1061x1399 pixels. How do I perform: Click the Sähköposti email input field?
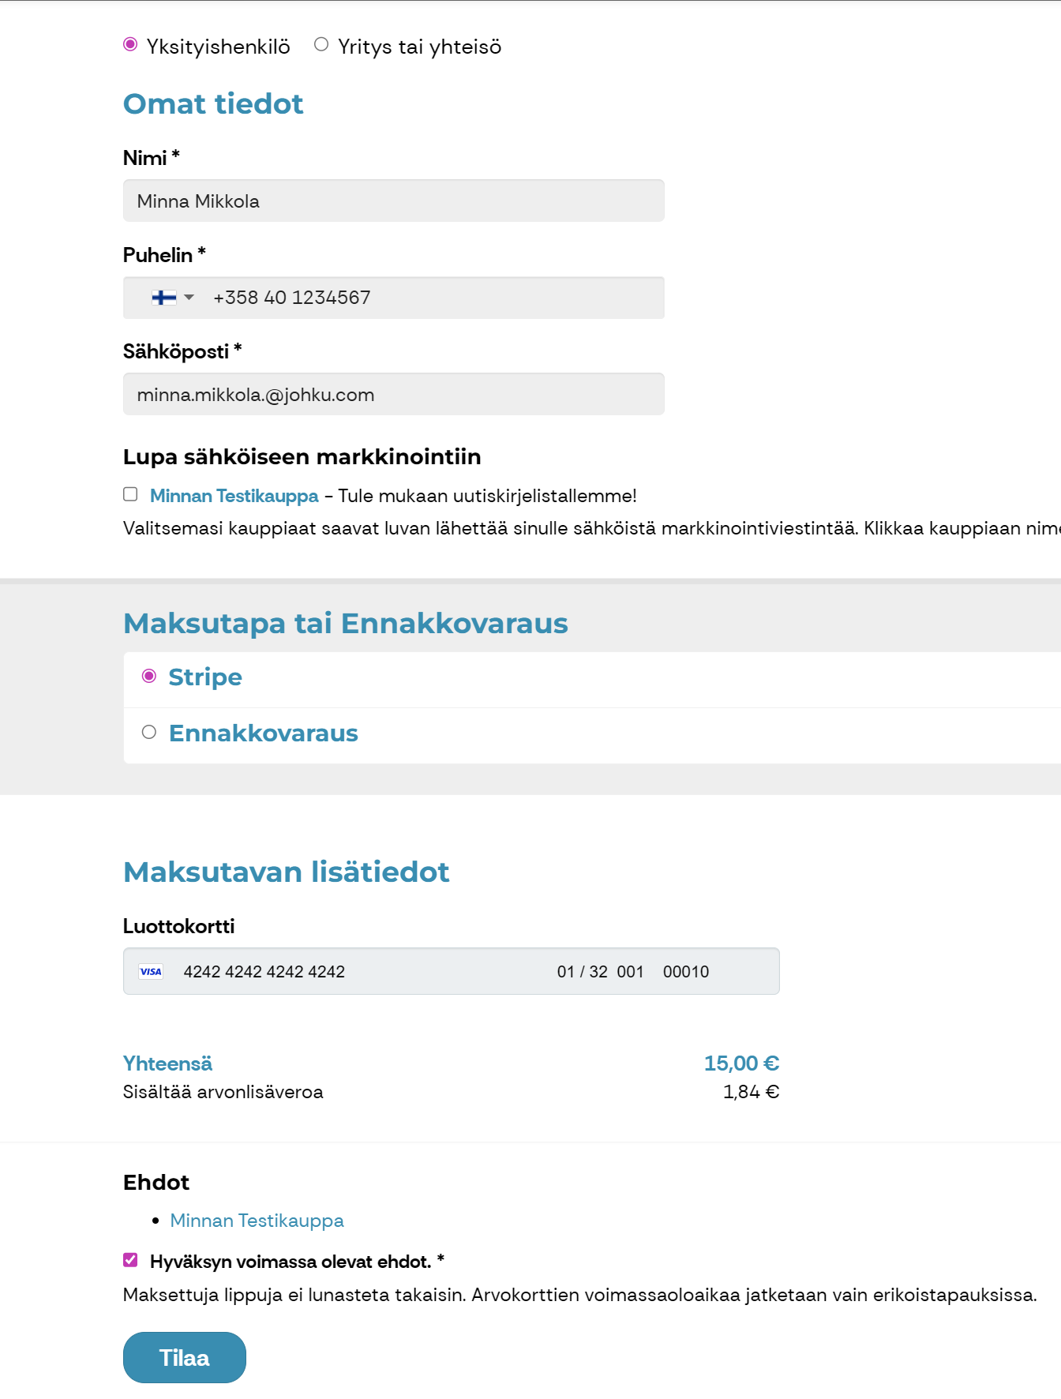(394, 394)
